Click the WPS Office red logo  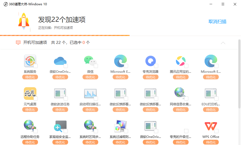point(211,126)
